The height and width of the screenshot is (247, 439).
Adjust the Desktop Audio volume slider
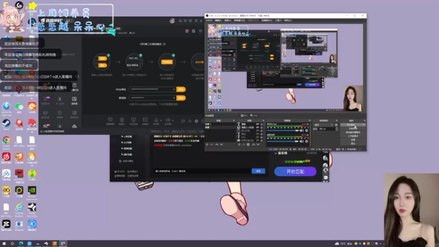(x=283, y=142)
